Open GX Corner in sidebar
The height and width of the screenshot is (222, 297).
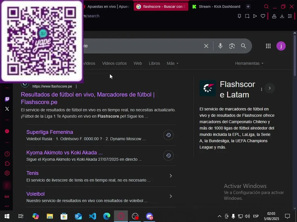(7, 196)
